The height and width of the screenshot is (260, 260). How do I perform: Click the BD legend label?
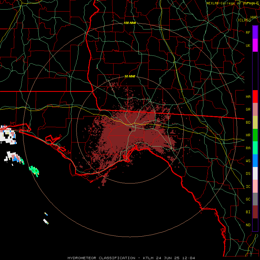coord(248,122)
